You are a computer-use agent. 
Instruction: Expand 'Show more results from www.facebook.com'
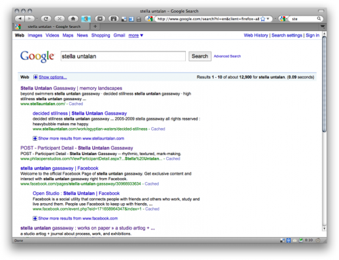(75, 218)
